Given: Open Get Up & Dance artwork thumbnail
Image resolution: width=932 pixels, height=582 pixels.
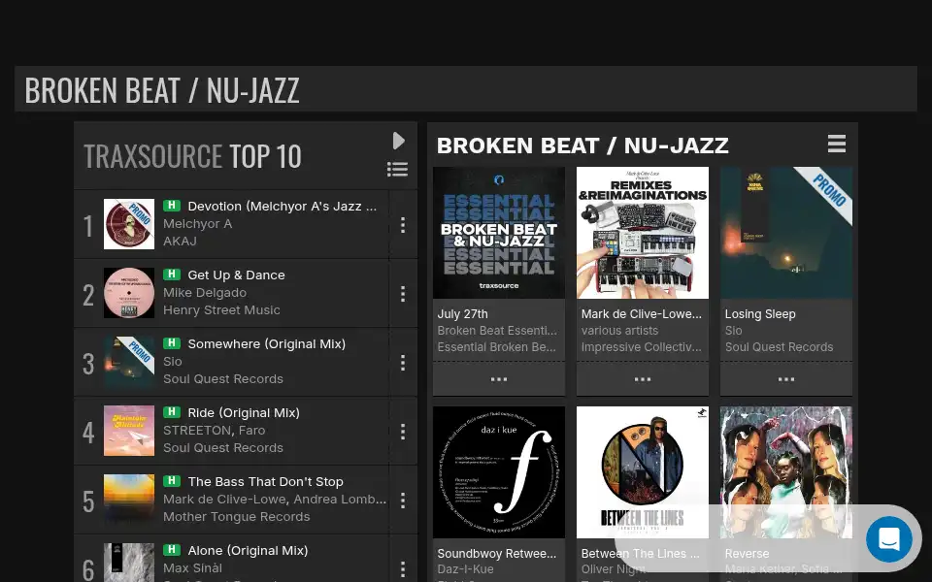Looking at the screenshot, I should [x=129, y=293].
